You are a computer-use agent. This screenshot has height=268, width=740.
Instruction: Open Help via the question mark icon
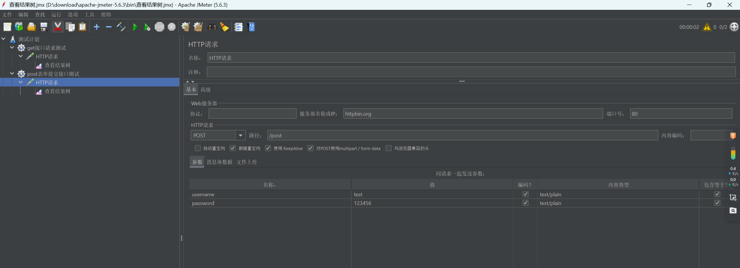[x=251, y=27]
